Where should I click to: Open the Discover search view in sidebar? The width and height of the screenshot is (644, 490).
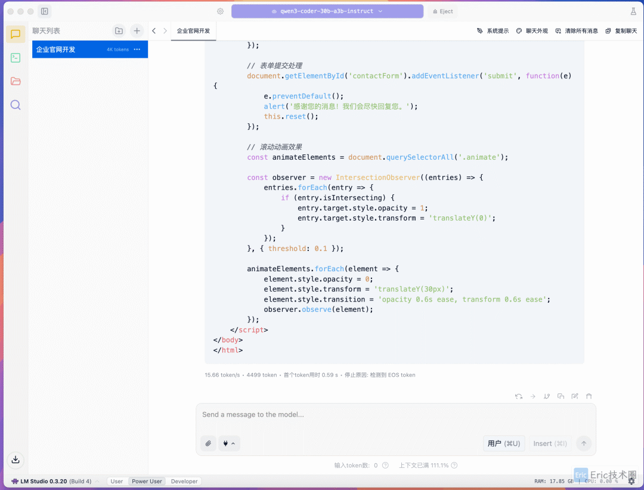tap(16, 105)
